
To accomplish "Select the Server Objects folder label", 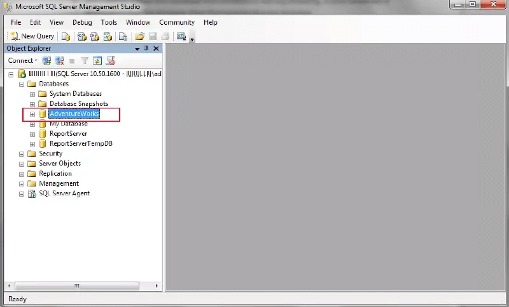I will point(60,164).
